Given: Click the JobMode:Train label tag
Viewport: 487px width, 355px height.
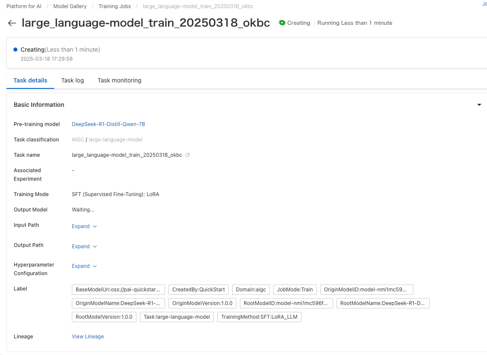Looking at the screenshot, I should [295, 290].
